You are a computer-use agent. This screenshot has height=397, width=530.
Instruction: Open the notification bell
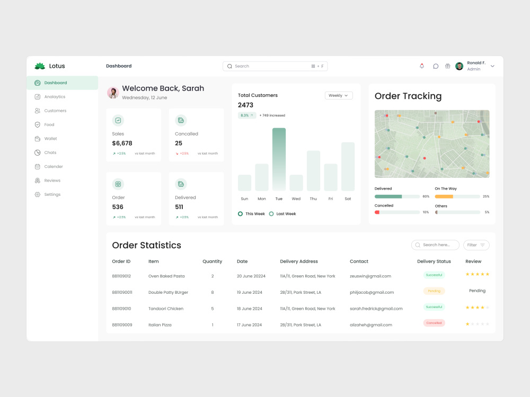pyautogui.click(x=422, y=66)
